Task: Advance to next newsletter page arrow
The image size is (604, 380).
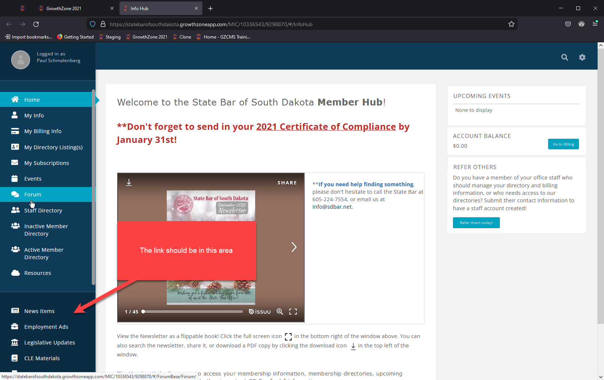Action: pyautogui.click(x=294, y=247)
